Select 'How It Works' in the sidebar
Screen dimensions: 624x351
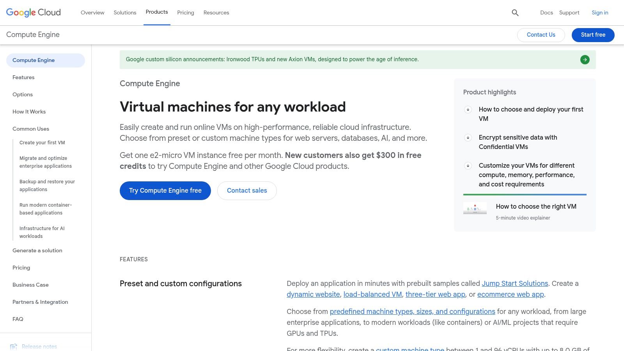29,112
